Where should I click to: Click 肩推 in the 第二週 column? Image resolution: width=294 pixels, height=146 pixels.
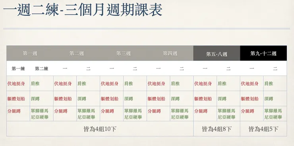(x=82, y=83)
